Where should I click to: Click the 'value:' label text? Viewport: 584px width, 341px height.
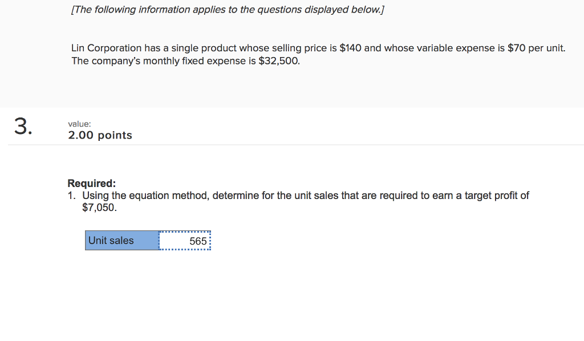[x=79, y=123]
